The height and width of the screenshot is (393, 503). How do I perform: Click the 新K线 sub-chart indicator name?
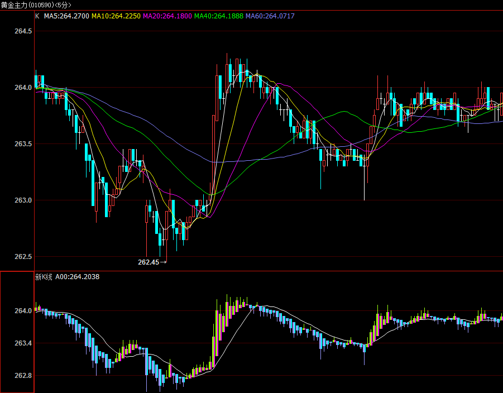pyautogui.click(x=44, y=277)
